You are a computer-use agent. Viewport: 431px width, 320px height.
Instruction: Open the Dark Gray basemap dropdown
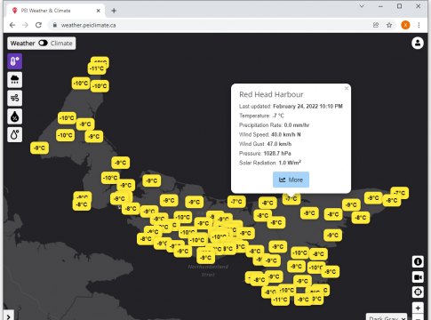pos(387,317)
